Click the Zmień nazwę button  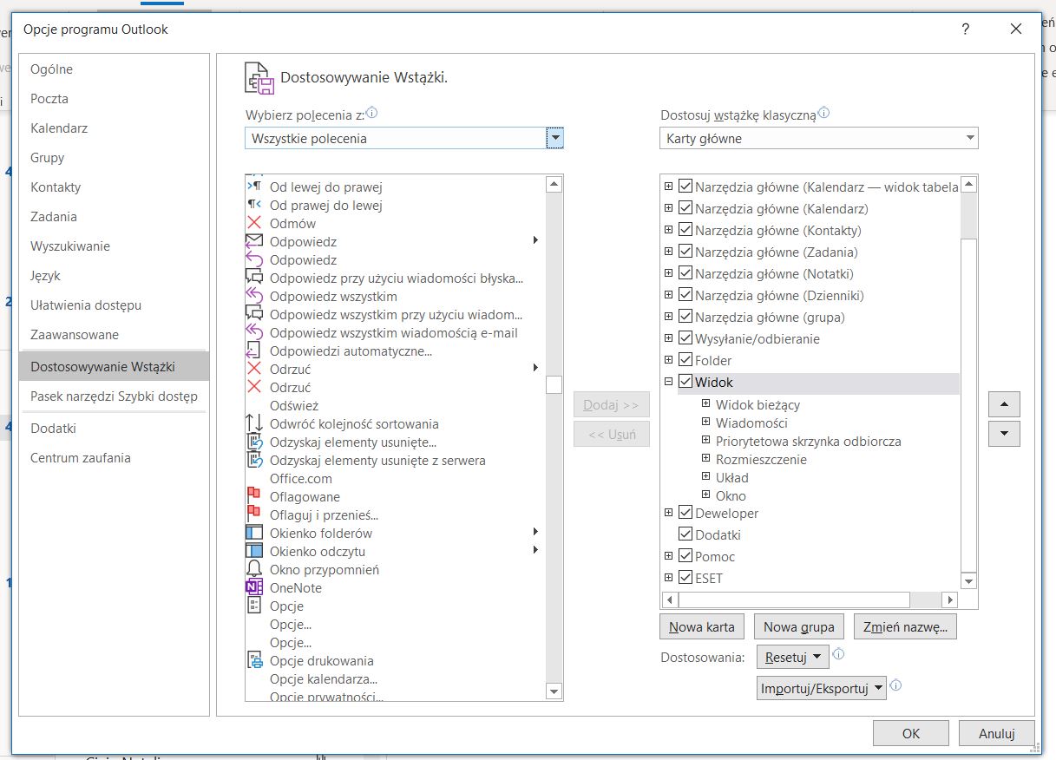pos(905,626)
